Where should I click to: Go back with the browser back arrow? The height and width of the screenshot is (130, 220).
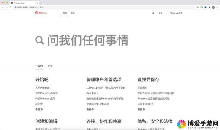click(x=3, y=7)
